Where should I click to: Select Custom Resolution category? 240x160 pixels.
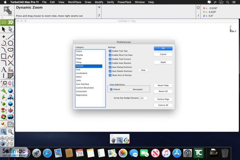(89, 88)
